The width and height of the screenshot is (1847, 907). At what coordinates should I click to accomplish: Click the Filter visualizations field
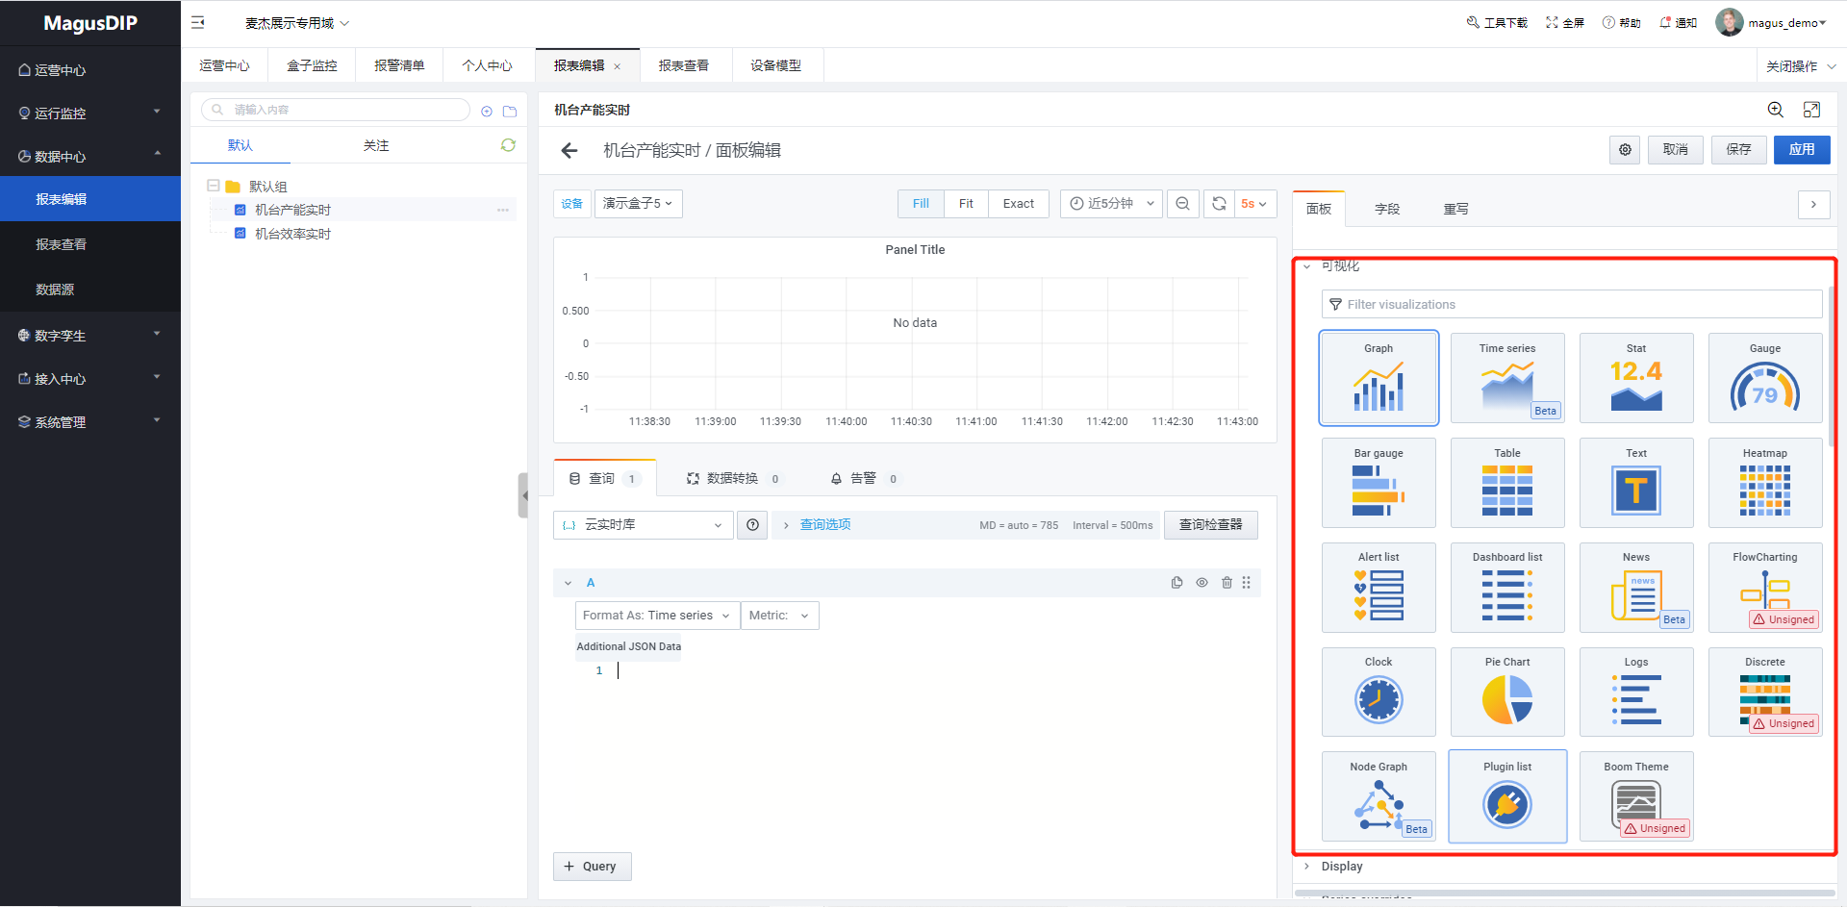tap(1572, 305)
